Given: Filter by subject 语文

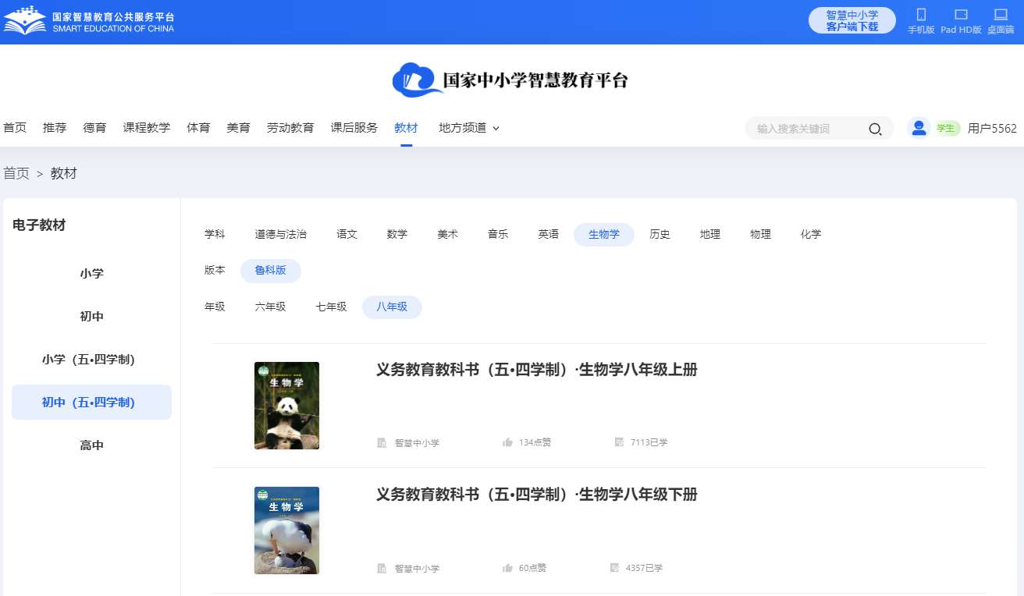Looking at the screenshot, I should (x=347, y=234).
